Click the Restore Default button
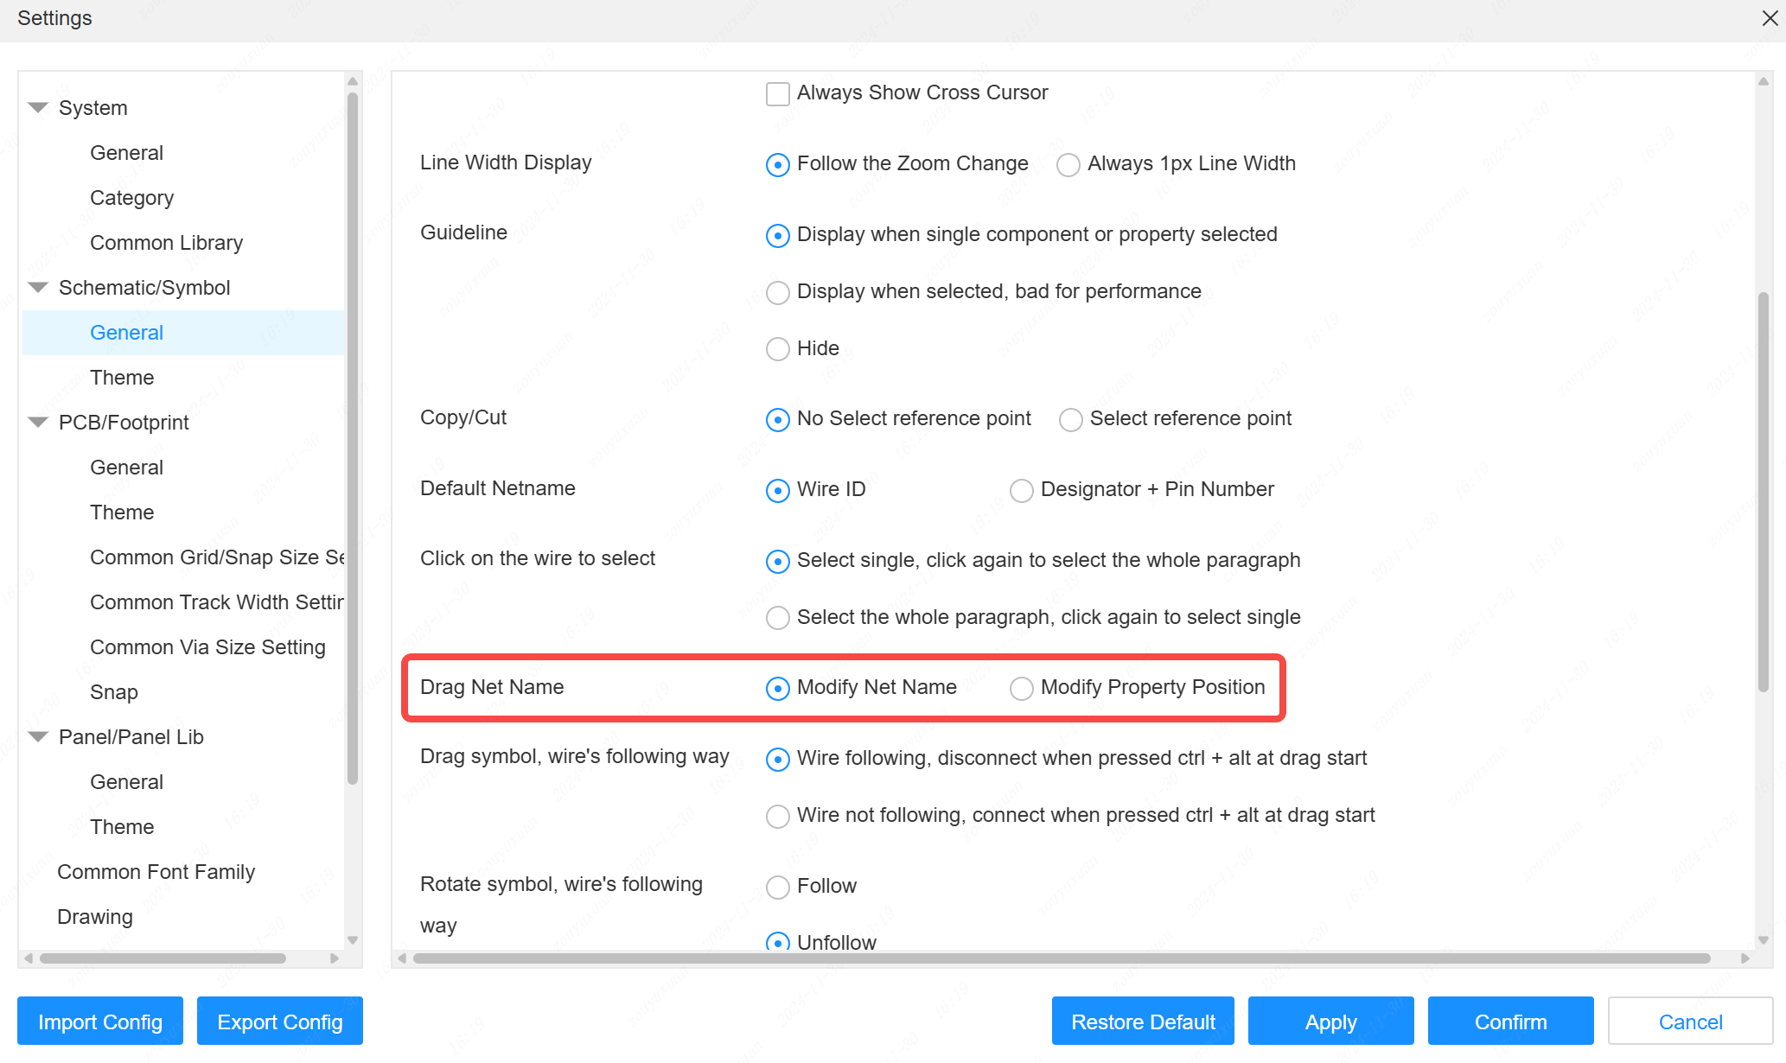 click(1143, 1022)
